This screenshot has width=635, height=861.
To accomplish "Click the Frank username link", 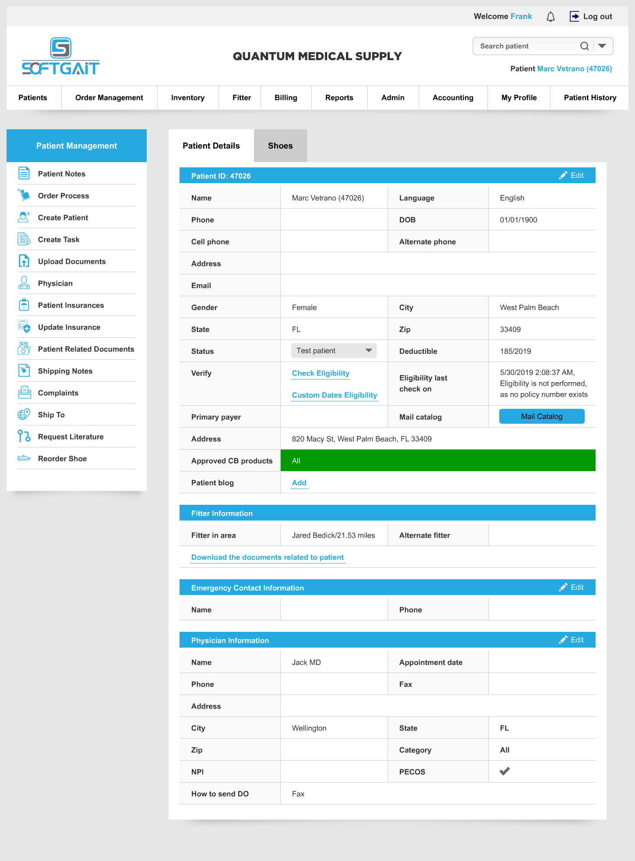I will [521, 16].
